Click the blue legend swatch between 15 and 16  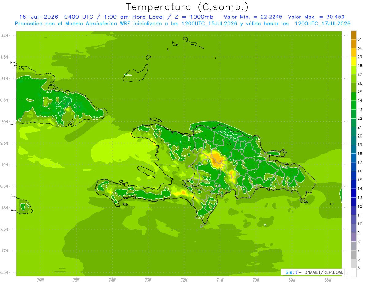354,176
